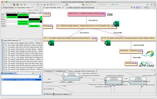Select the Capra PlantUML Viewer tab
The width and height of the screenshot is (157, 99).
point(53,8)
